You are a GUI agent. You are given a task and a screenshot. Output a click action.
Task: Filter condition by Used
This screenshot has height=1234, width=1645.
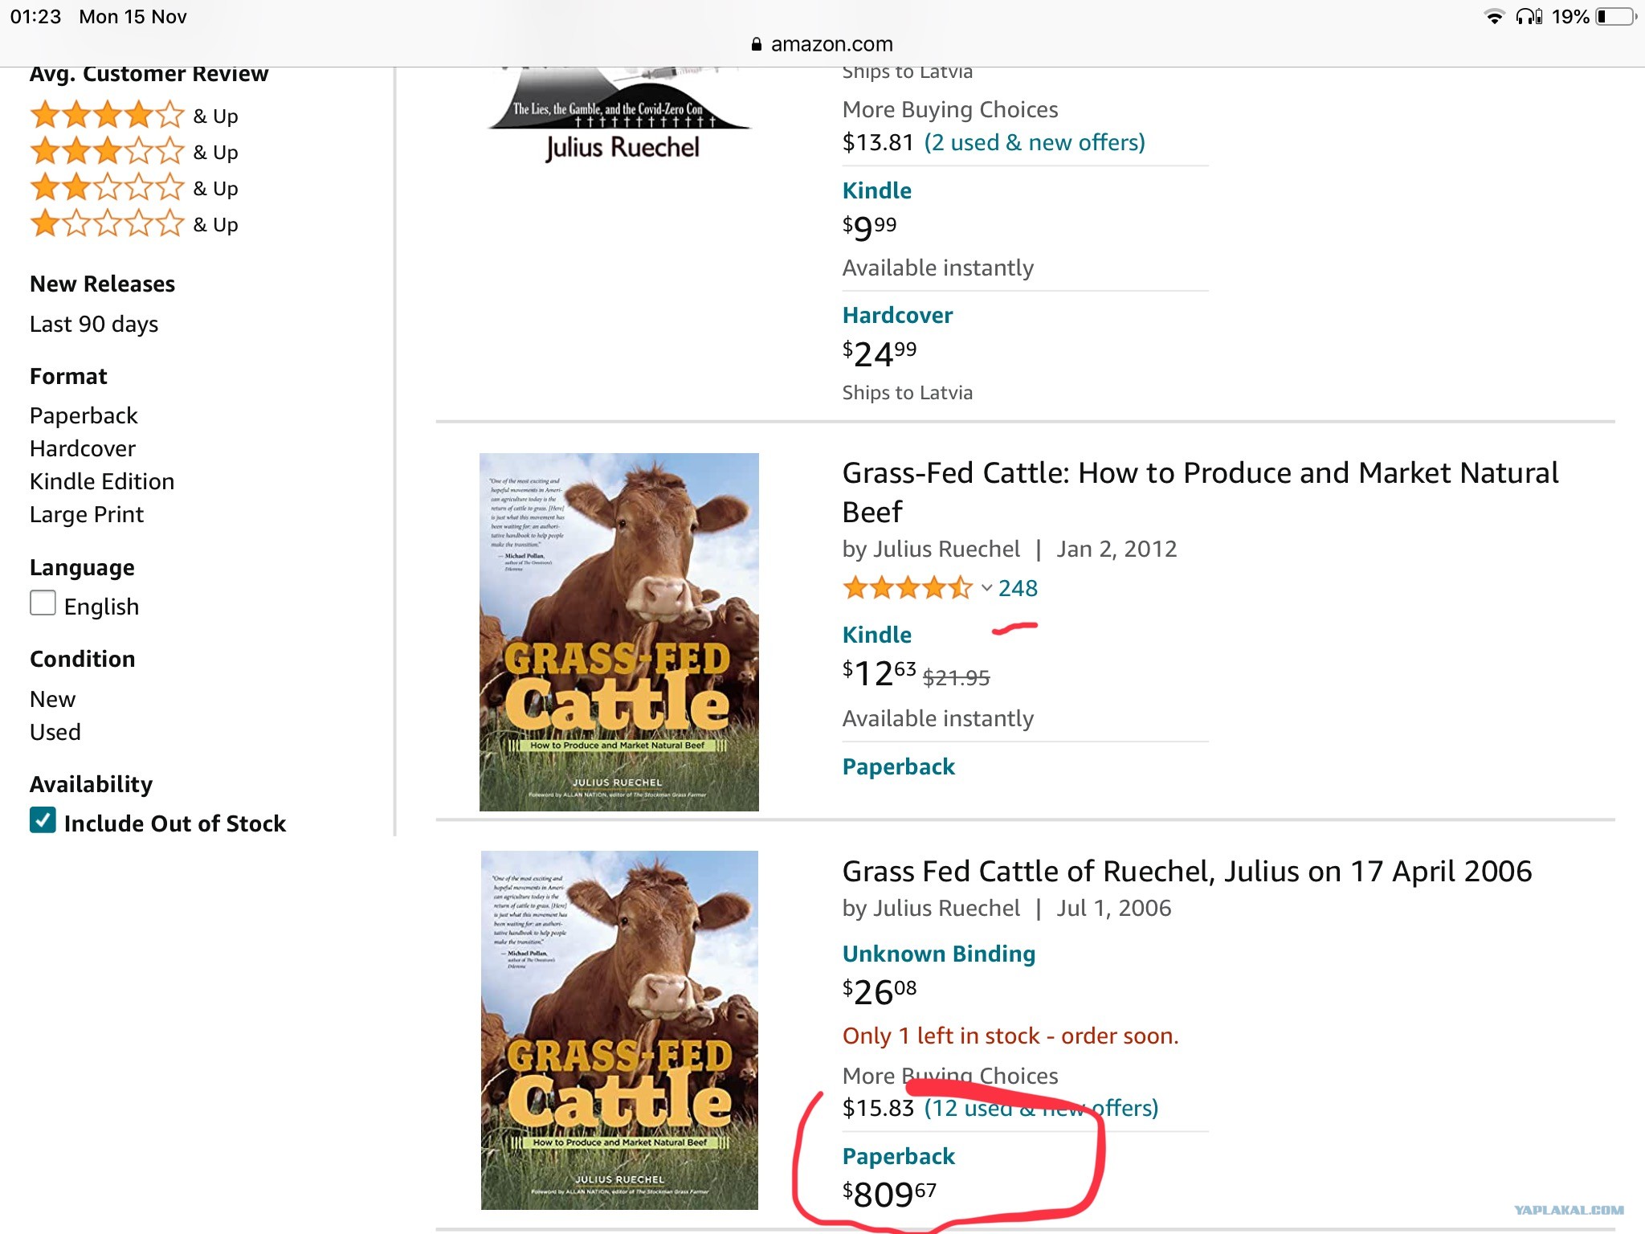tap(55, 732)
